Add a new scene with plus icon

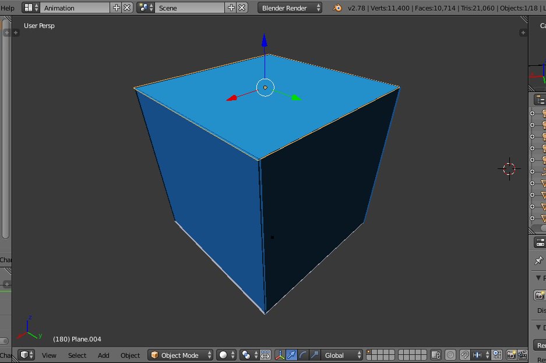pyautogui.click(x=231, y=8)
